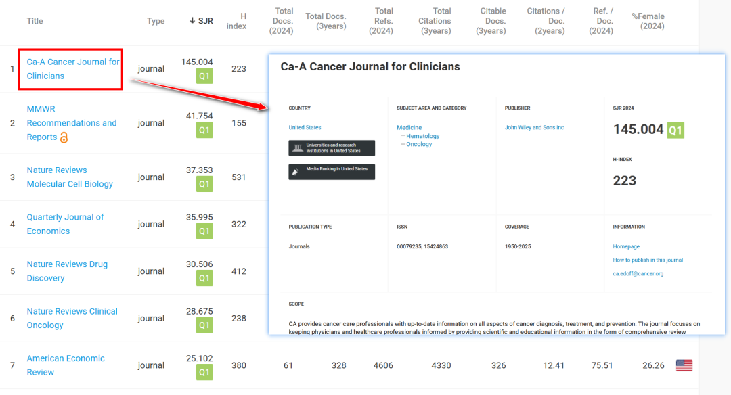Viewport: 731px width, 395px height.
Task: Open Nature Reviews Drug Discovery journal page
Action: pos(67,271)
